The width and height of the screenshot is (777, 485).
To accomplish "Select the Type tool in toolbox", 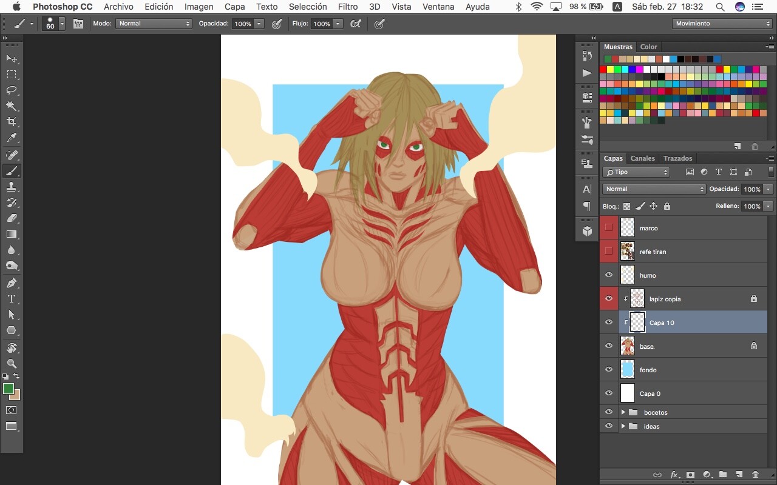I will click(x=12, y=299).
